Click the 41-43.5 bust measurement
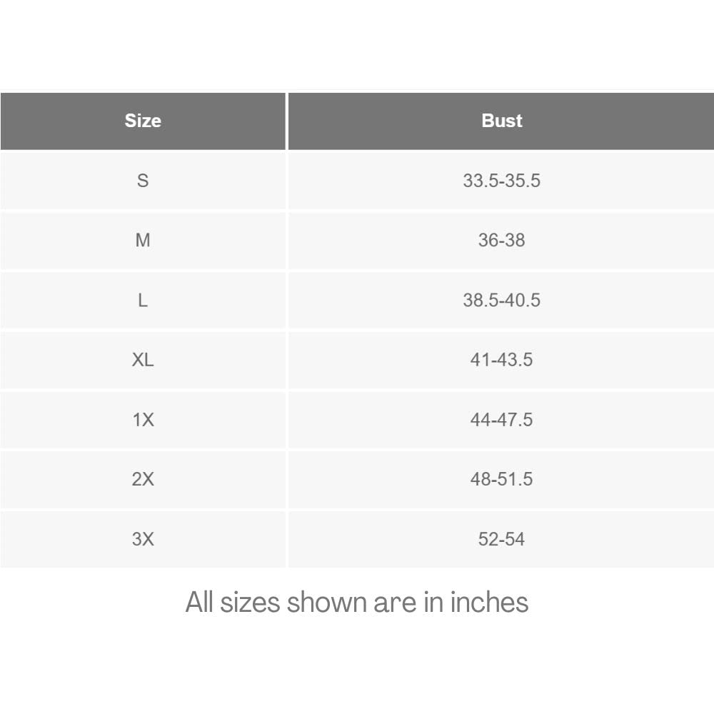The image size is (714, 714). [501, 360]
